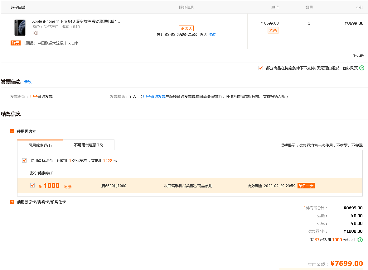Select the 可用优惠券(1) tab
This screenshot has height=270, width=368.
pyautogui.click(x=40, y=145)
